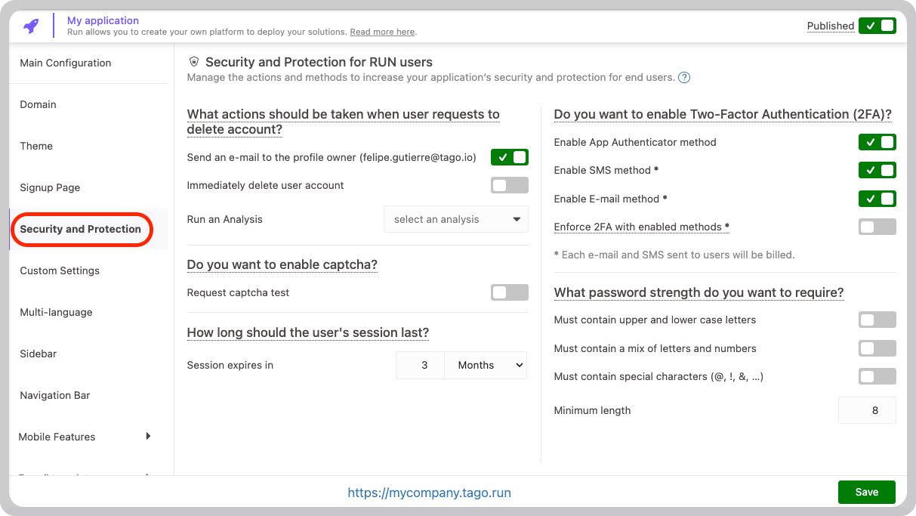Open the Months session unit dropdown

486,365
